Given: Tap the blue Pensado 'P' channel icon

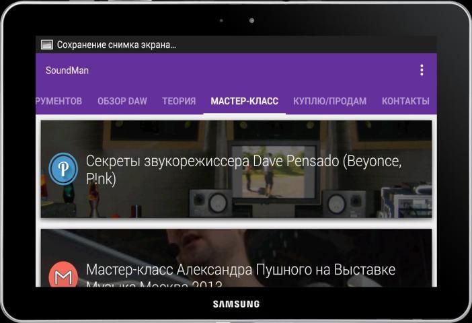Looking at the screenshot, I should coord(64,170).
